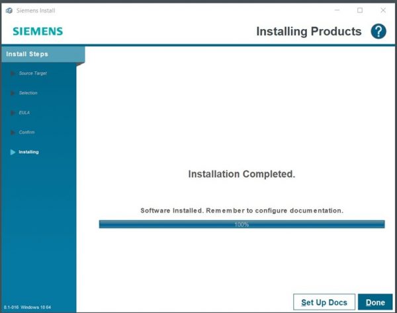Maximize the Siemens Install window
The height and width of the screenshot is (313, 397).
click(x=360, y=11)
